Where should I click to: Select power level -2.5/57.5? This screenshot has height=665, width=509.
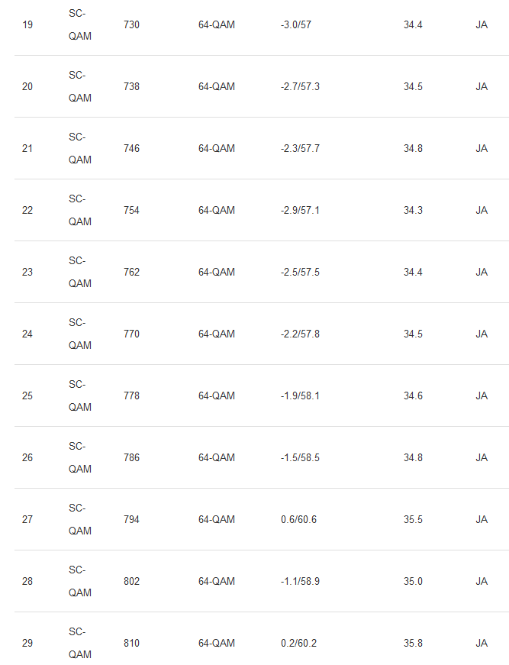(x=300, y=272)
